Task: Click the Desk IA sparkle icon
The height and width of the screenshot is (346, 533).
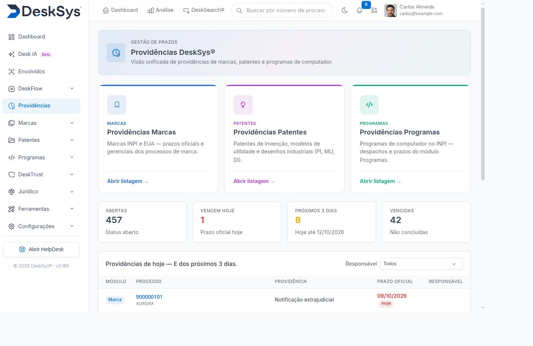Action: tap(11, 54)
